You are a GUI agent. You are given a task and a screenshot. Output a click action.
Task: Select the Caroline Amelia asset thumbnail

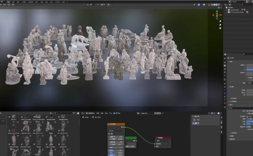14,140
